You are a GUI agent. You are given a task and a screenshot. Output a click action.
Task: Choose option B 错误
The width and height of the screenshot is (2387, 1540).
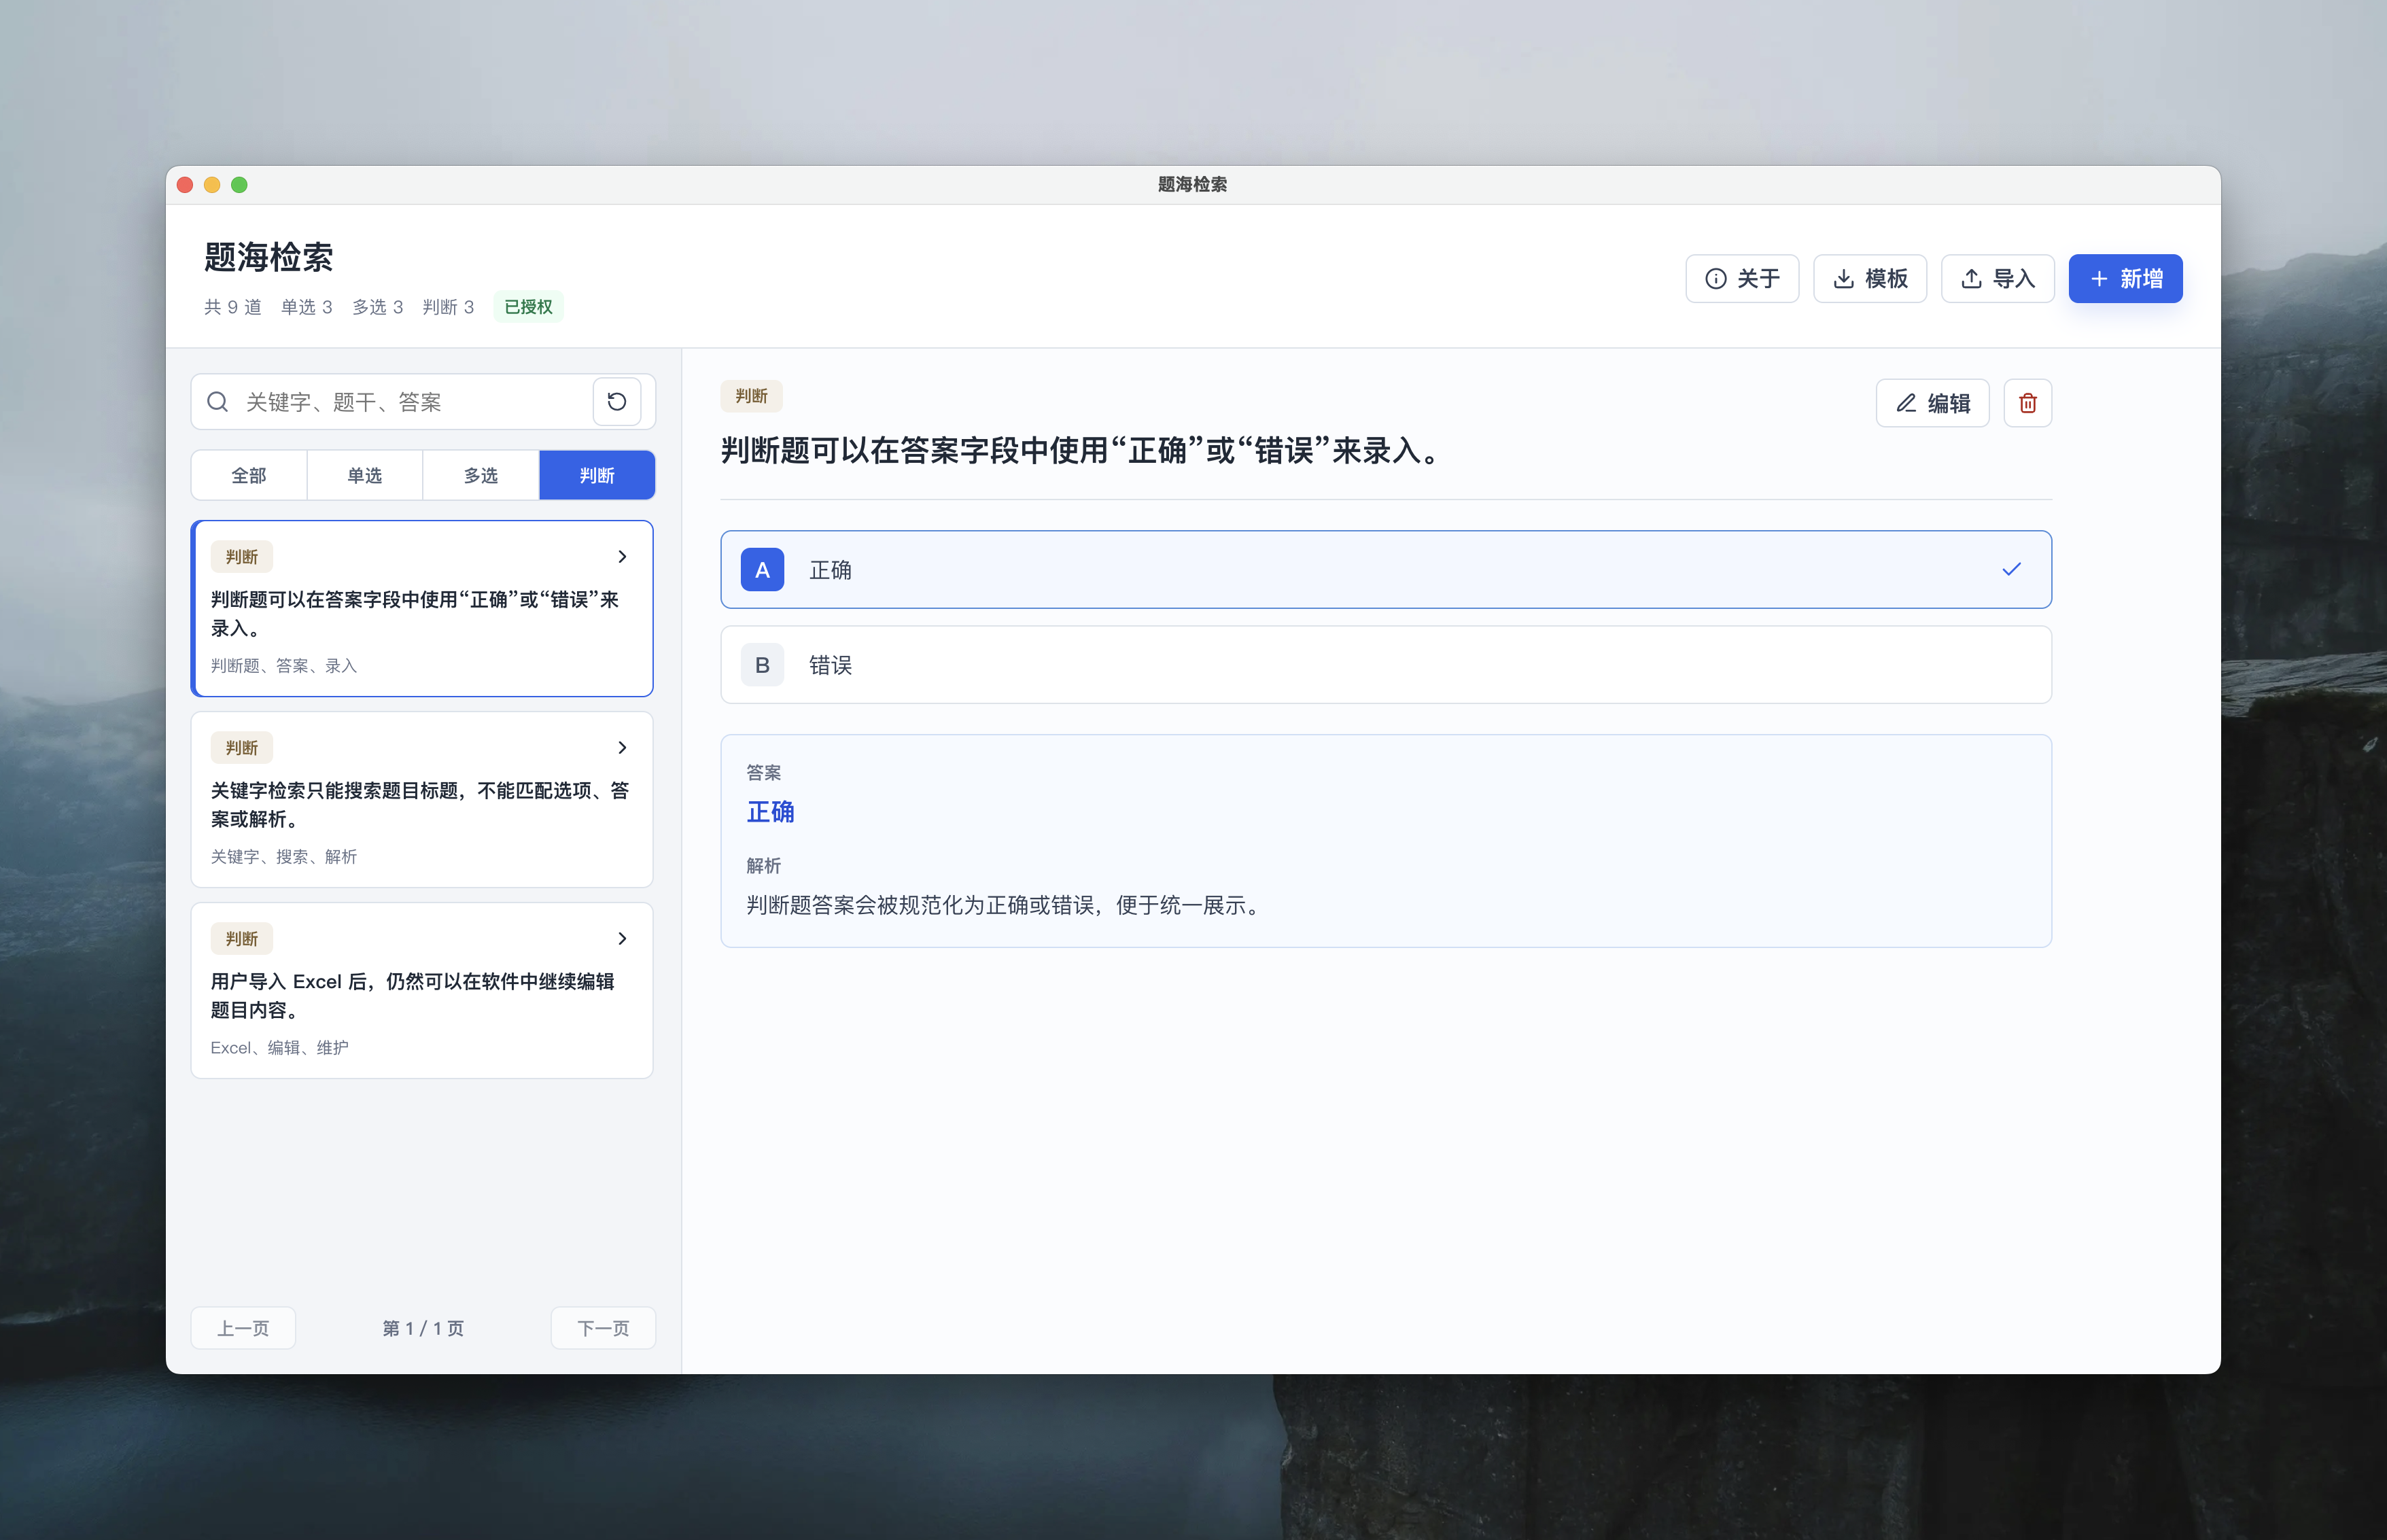click(x=1386, y=665)
